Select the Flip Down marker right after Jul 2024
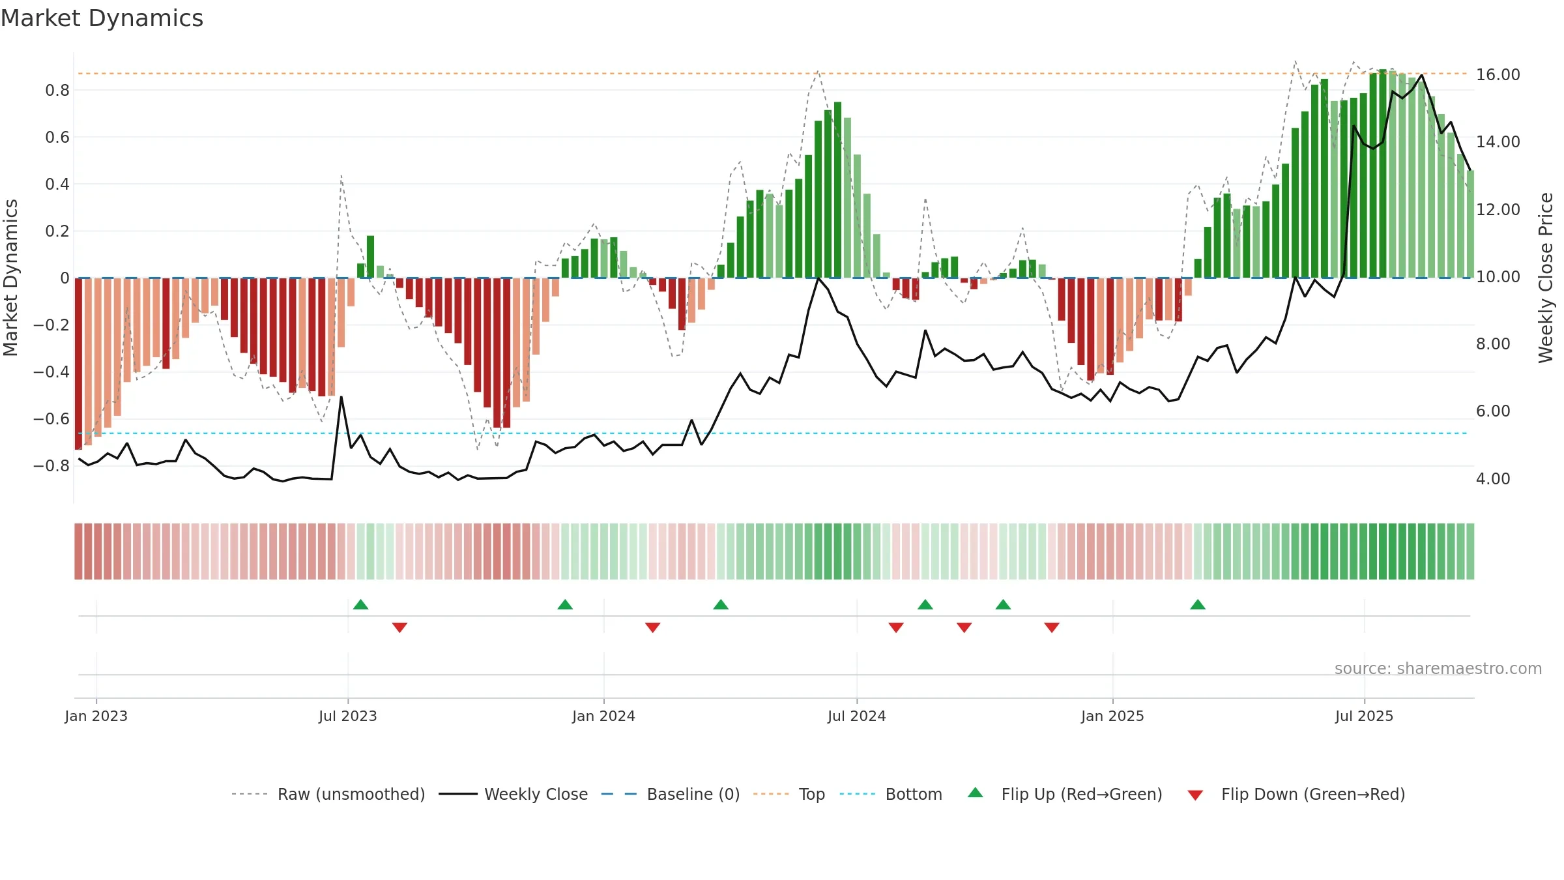1564x880 pixels. (x=896, y=627)
